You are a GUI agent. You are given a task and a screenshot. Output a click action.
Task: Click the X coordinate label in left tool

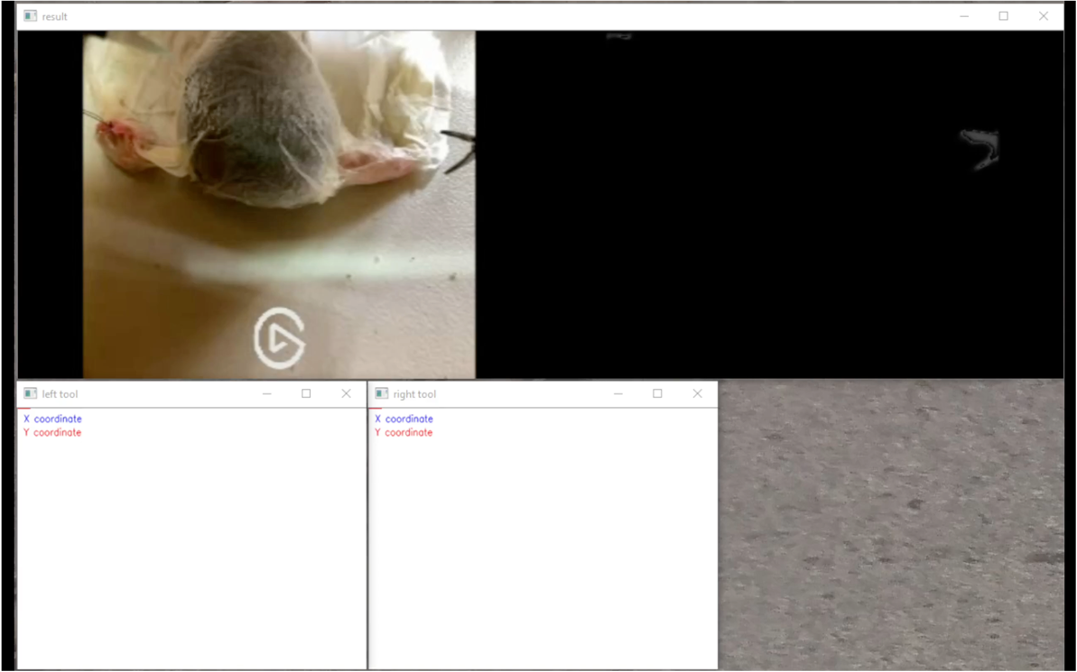tap(52, 419)
